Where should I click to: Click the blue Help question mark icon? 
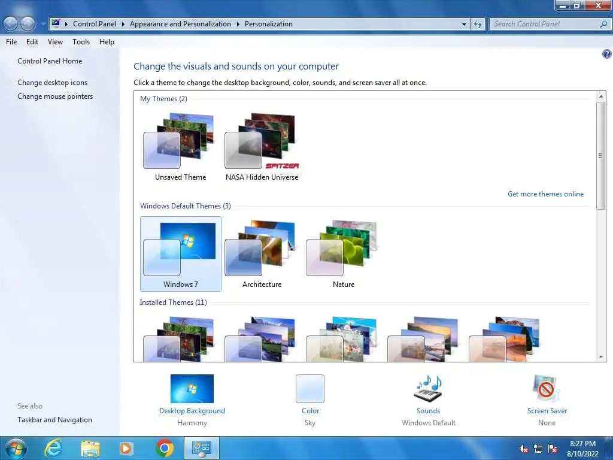tap(607, 54)
